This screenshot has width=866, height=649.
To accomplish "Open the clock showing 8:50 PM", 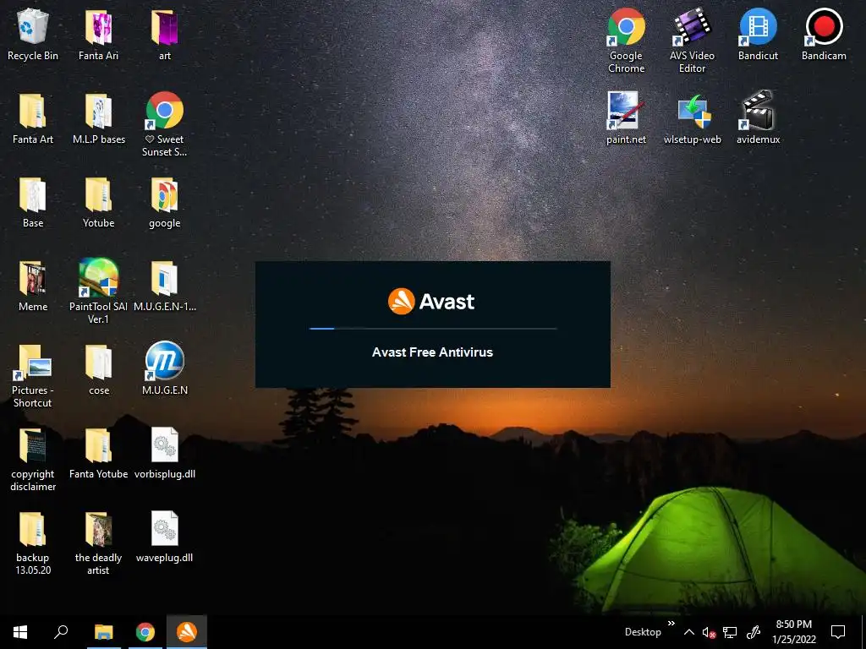I will pos(793,632).
